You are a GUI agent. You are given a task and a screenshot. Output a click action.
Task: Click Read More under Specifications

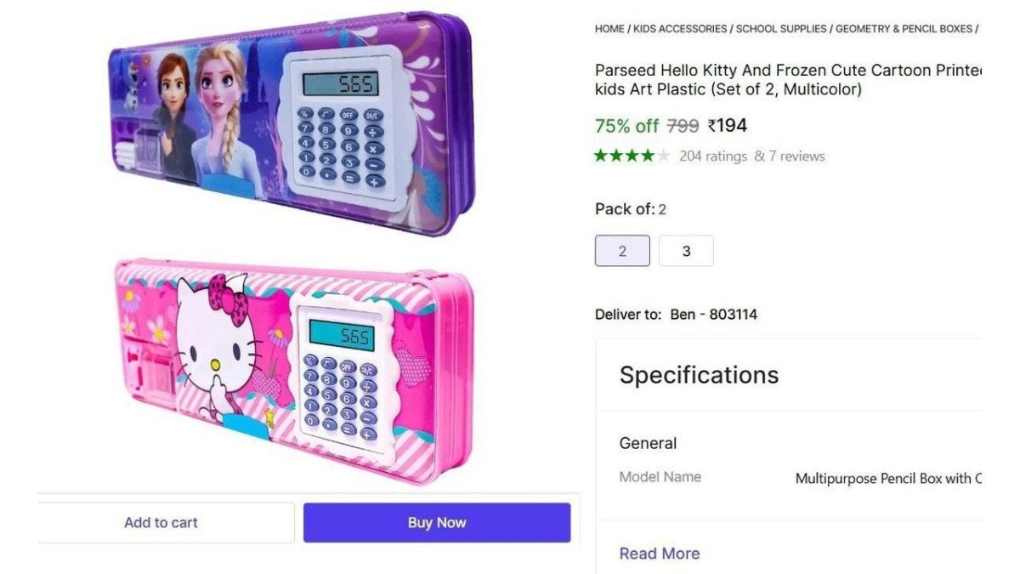click(660, 553)
